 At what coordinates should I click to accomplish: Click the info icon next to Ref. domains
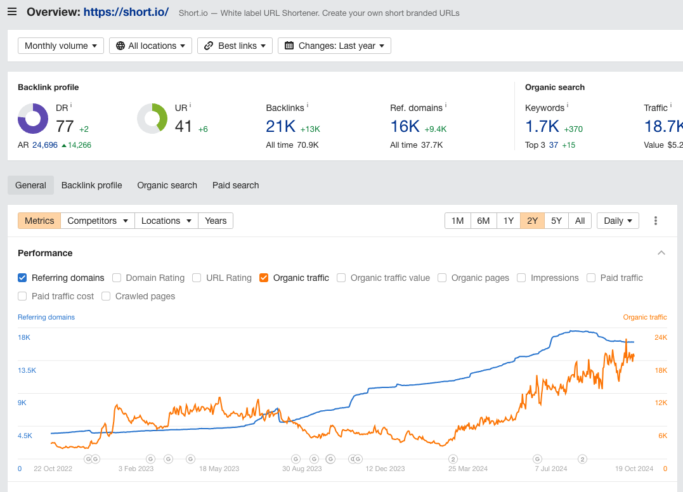446,105
